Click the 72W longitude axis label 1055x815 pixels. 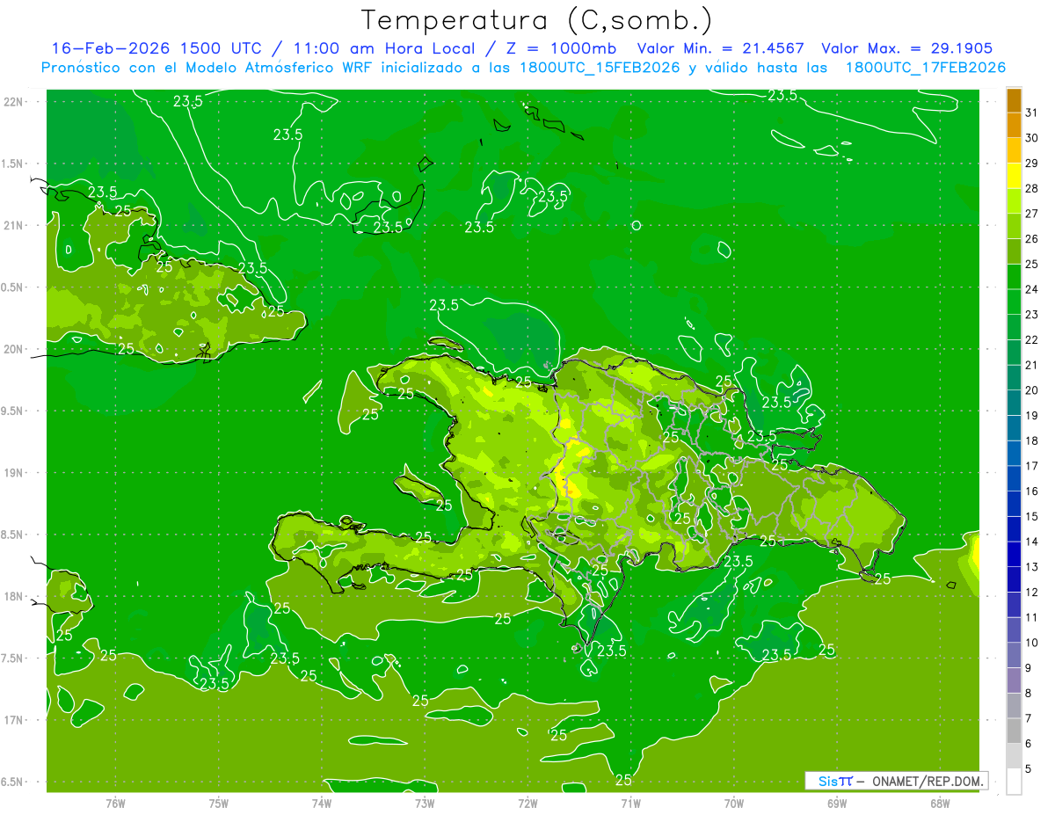(527, 803)
